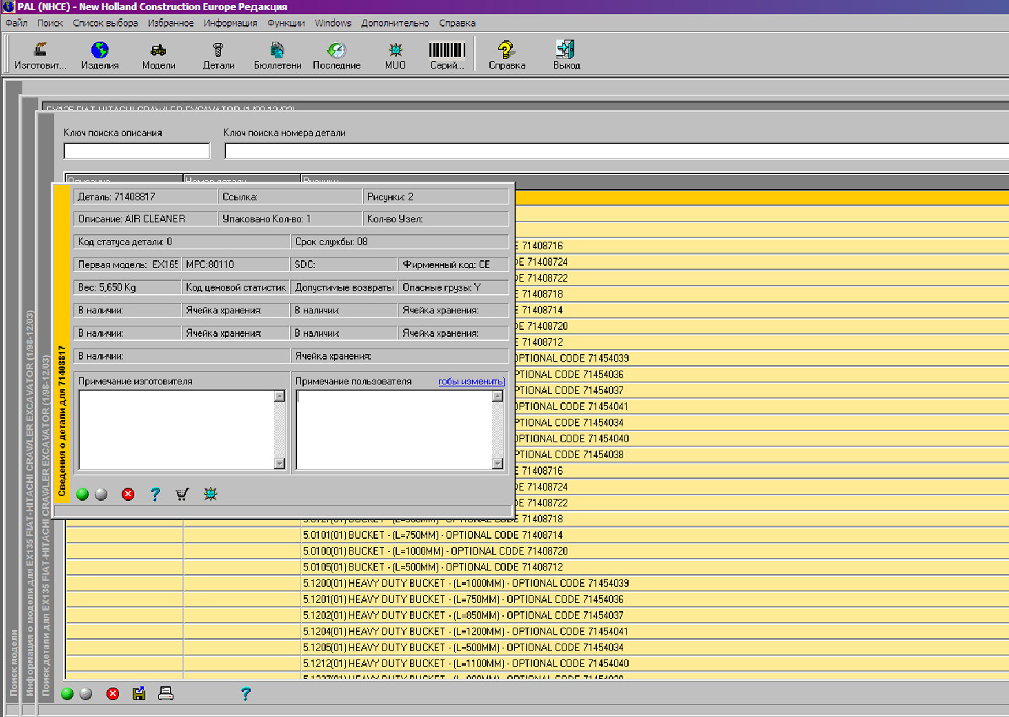Click the link to change user note
The width and height of the screenshot is (1009, 717).
pyautogui.click(x=471, y=382)
